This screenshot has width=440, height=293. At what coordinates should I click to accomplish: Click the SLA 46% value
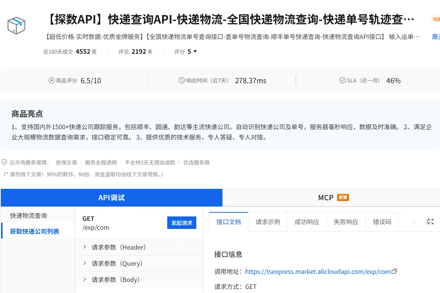click(x=393, y=81)
